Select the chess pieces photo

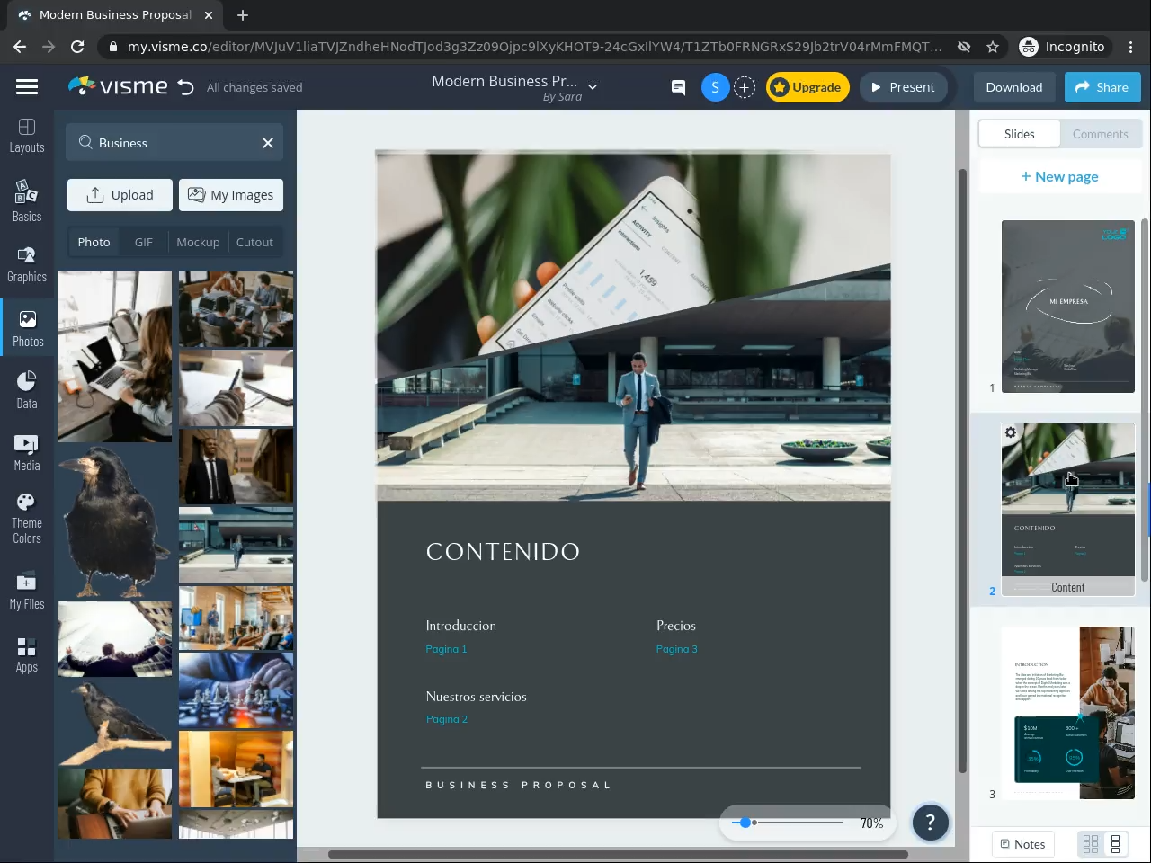tap(236, 690)
